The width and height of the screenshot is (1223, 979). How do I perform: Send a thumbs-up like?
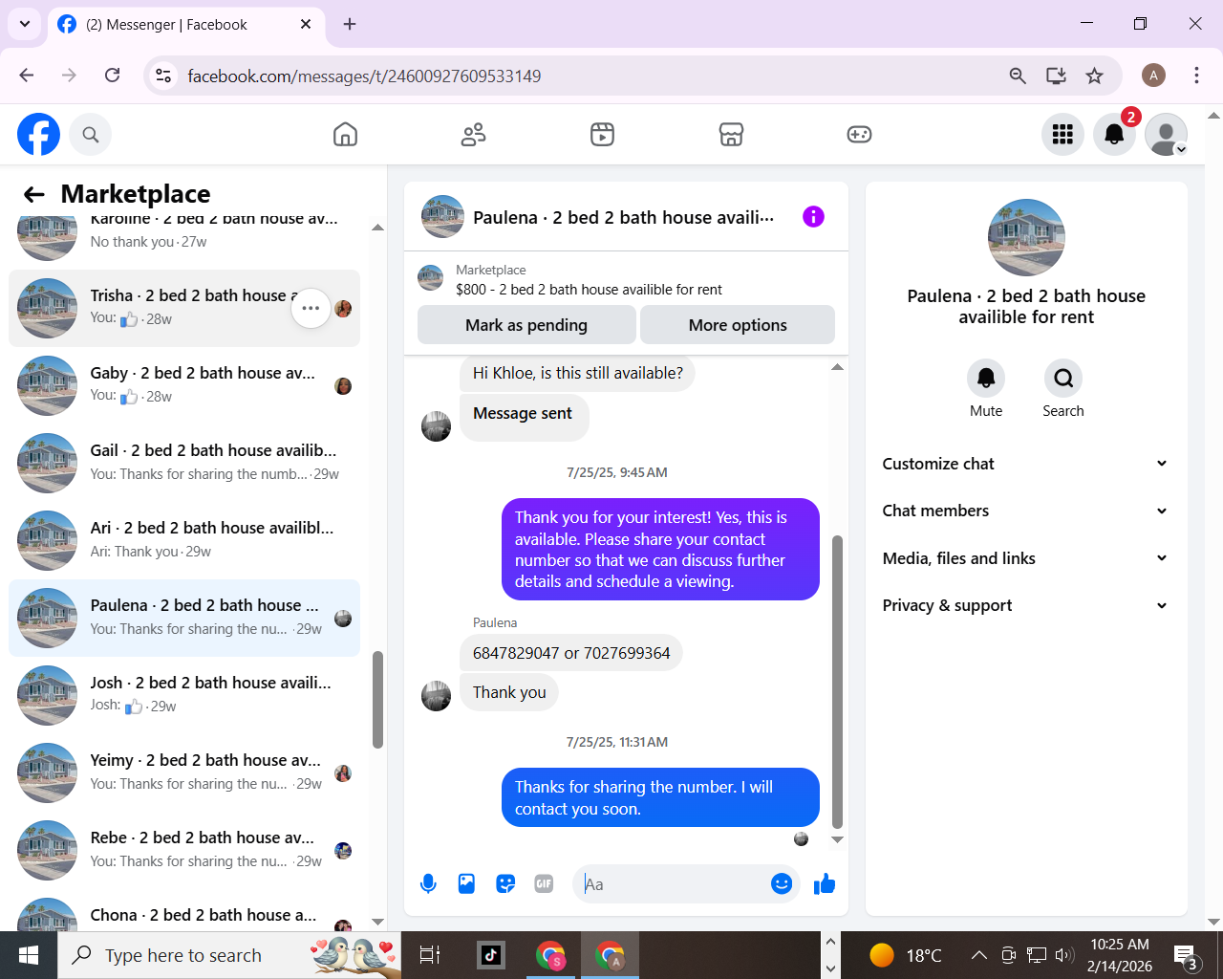[825, 884]
